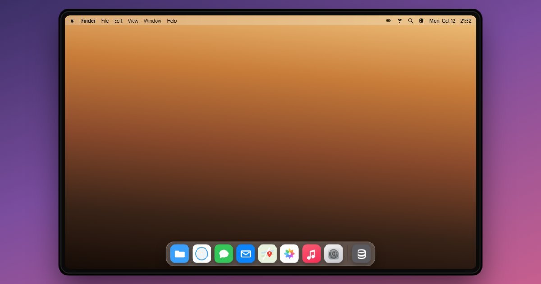Open Photos app in Dock

click(x=289, y=254)
